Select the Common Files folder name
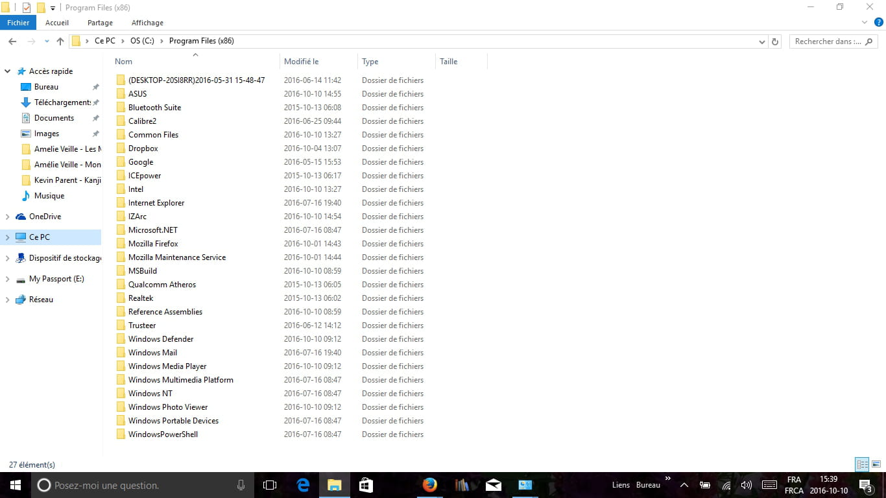Image resolution: width=886 pixels, height=498 pixels. 153,135
